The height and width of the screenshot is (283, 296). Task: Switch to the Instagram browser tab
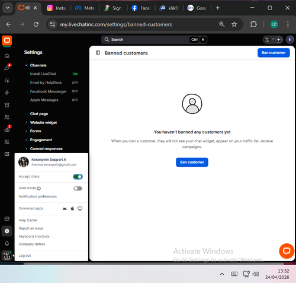(56, 8)
